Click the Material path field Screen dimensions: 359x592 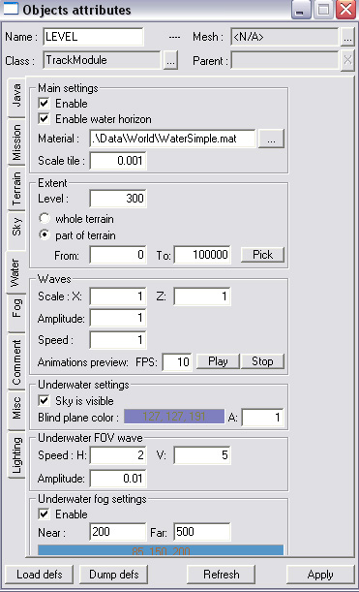coord(172,139)
